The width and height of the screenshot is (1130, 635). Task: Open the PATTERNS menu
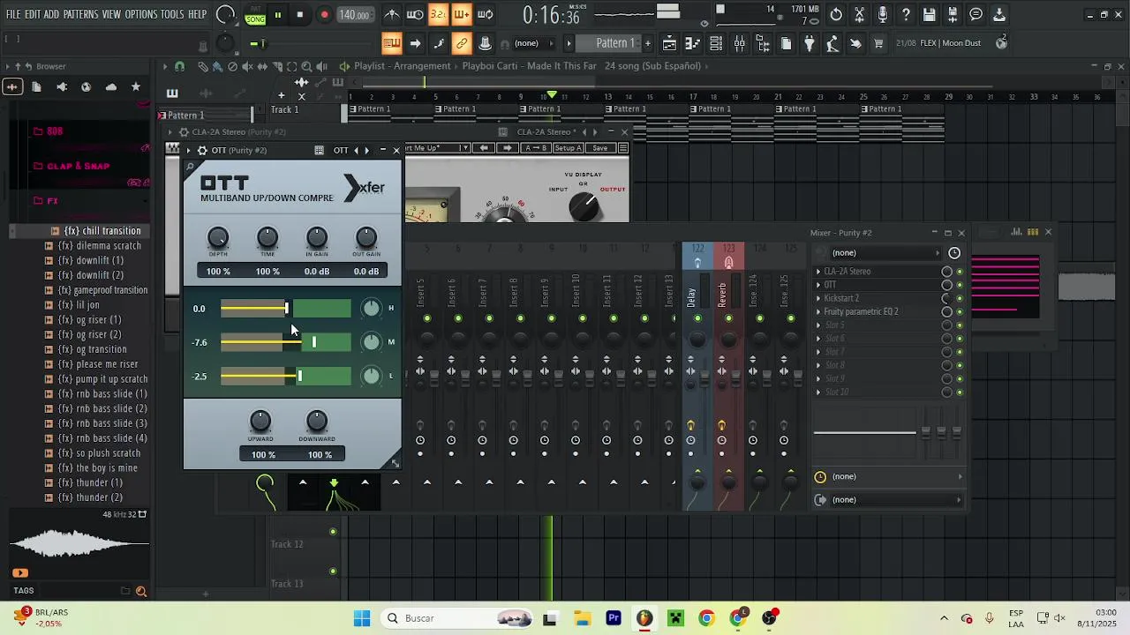pyautogui.click(x=80, y=14)
